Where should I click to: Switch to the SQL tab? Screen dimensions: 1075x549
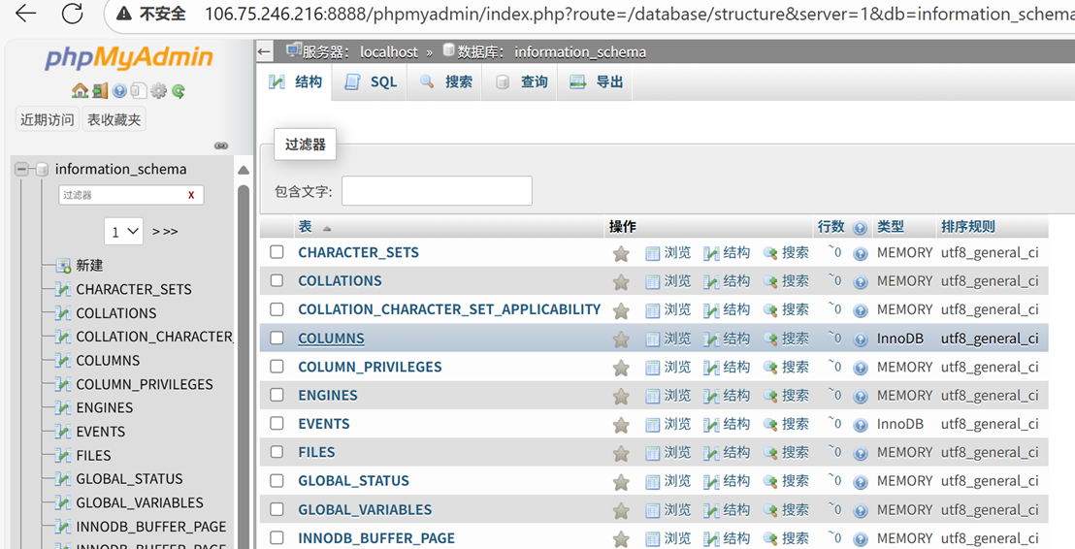click(x=372, y=82)
